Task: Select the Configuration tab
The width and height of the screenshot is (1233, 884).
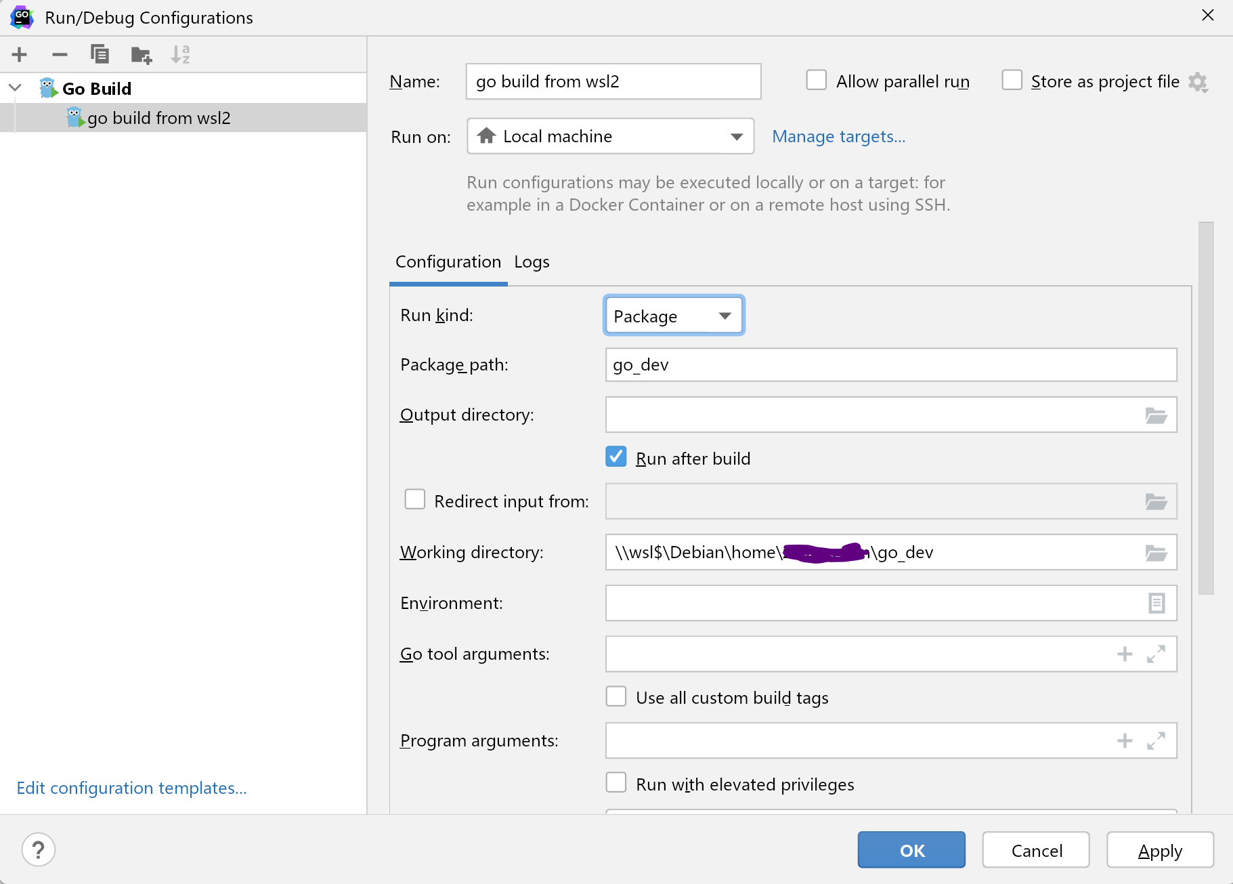Action: [448, 261]
